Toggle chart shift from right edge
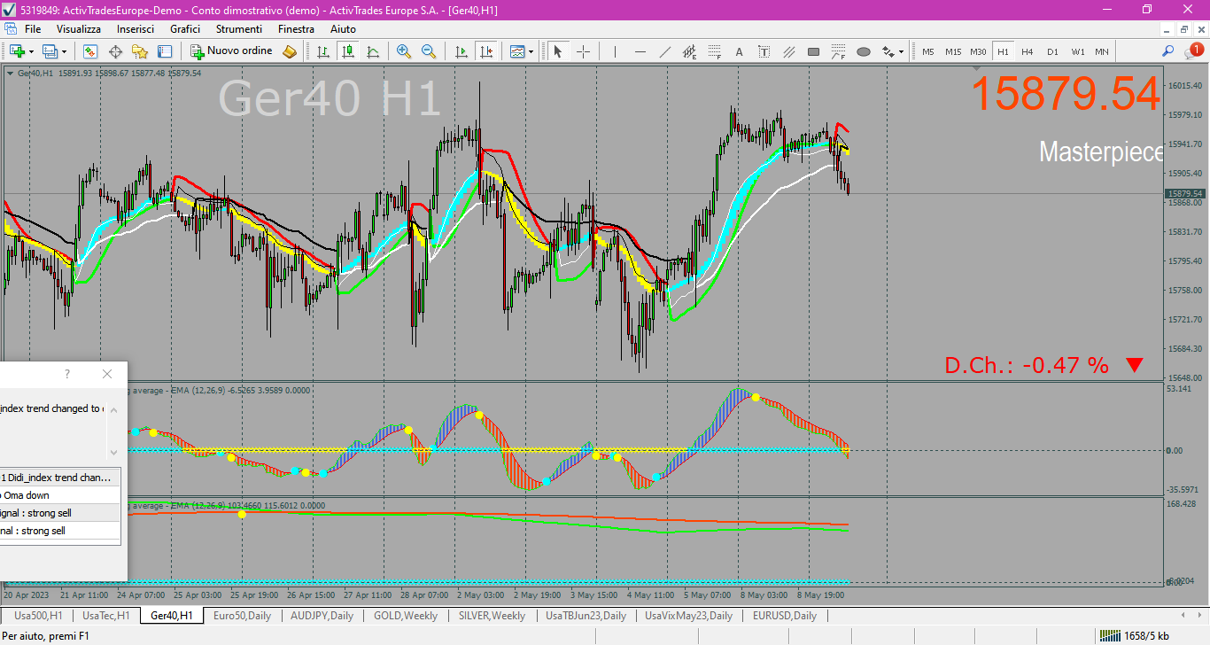This screenshot has height=645, width=1210. click(x=486, y=51)
